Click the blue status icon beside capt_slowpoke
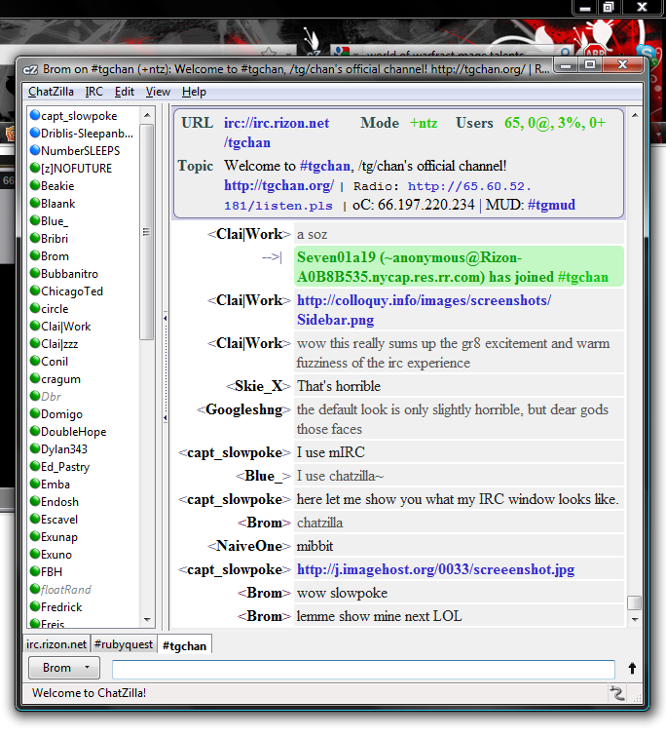The image size is (666, 737). click(x=34, y=116)
